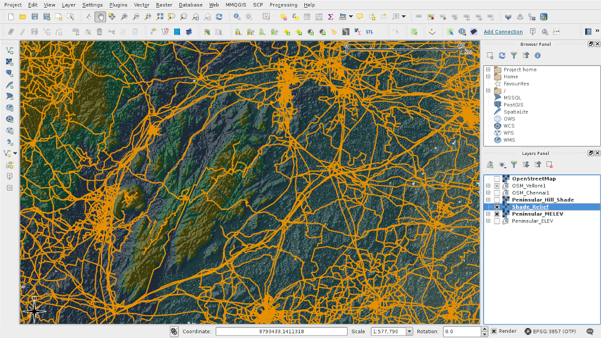
Task: Click the filter legend funnel in Layers Panel
Action: [x=514, y=165]
